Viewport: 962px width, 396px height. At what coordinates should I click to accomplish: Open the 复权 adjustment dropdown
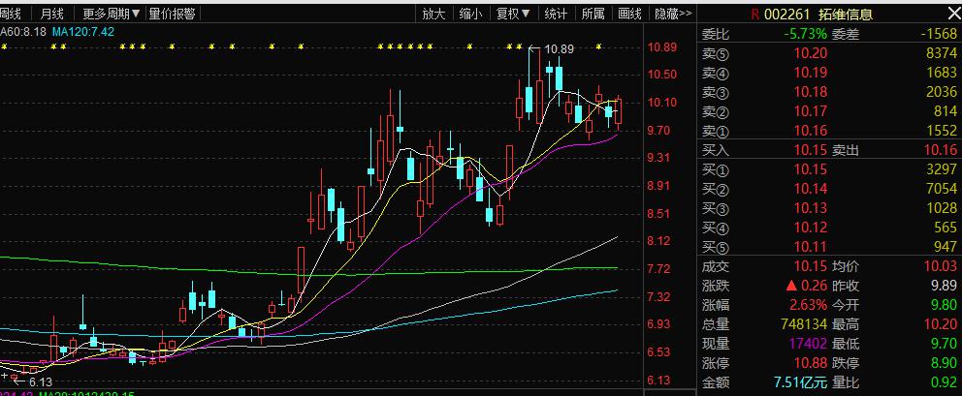pyautogui.click(x=514, y=14)
